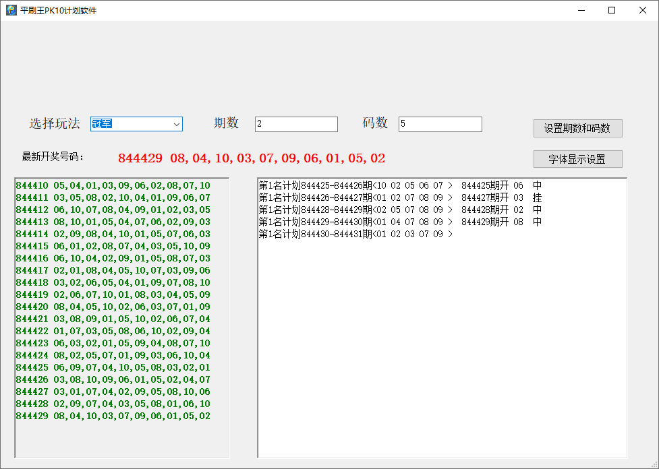Maximize the 平刷王PK10计划软件 window
Screen dimensions: 659x469
tap(612, 10)
